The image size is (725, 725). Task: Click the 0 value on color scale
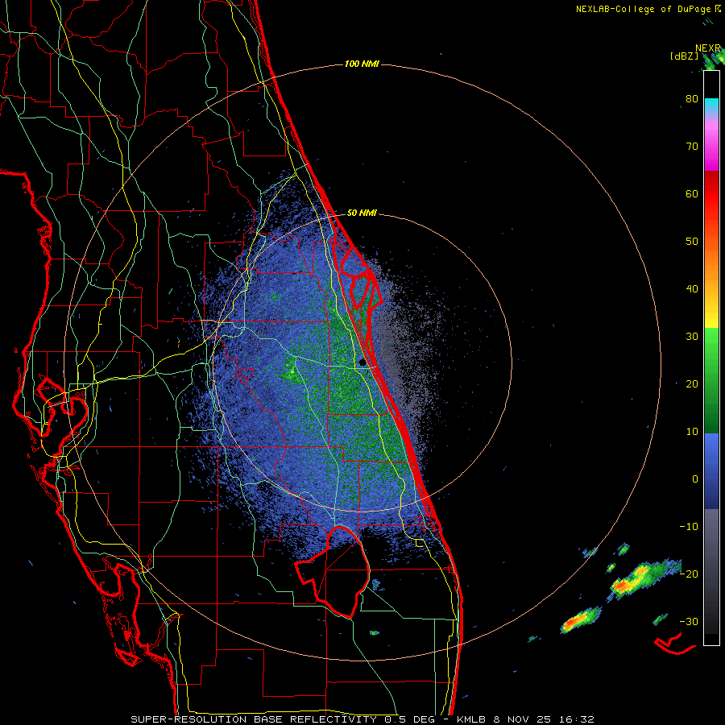[695, 479]
